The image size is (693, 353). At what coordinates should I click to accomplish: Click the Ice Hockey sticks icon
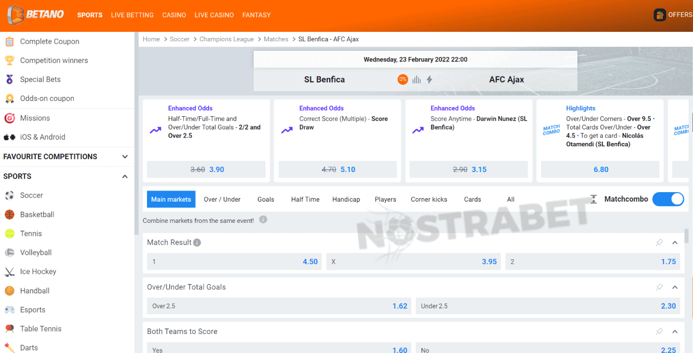point(10,271)
